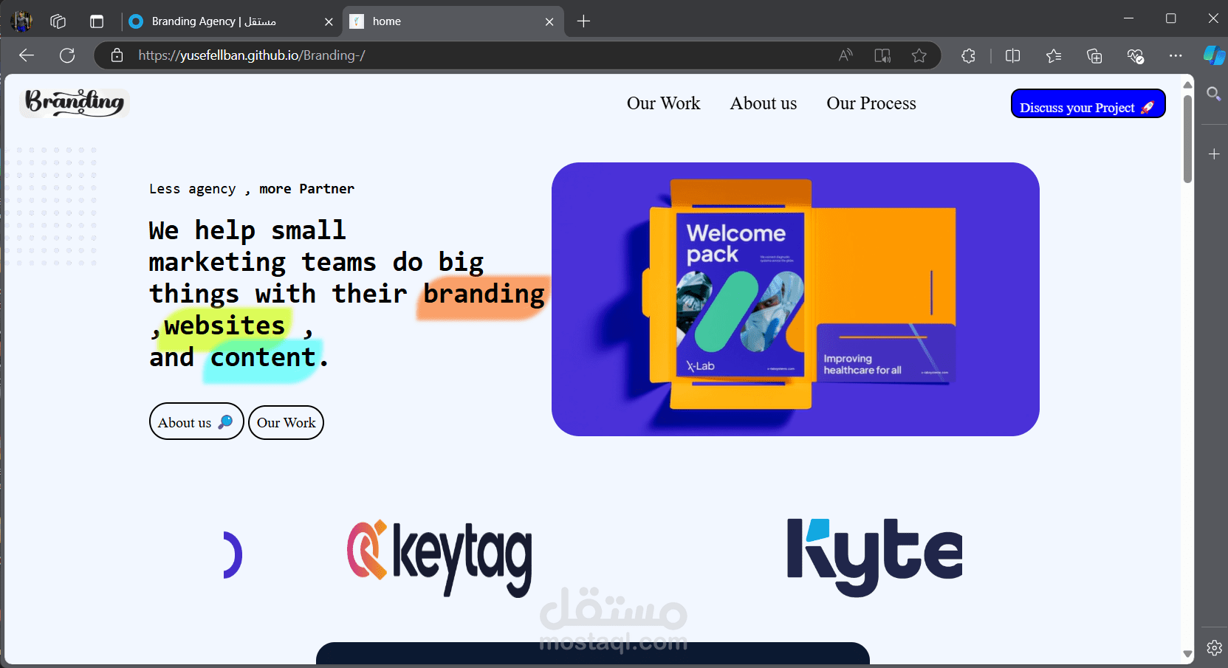This screenshot has height=668, width=1228.
Task: Open the Favorites list icon
Action: click(1054, 55)
